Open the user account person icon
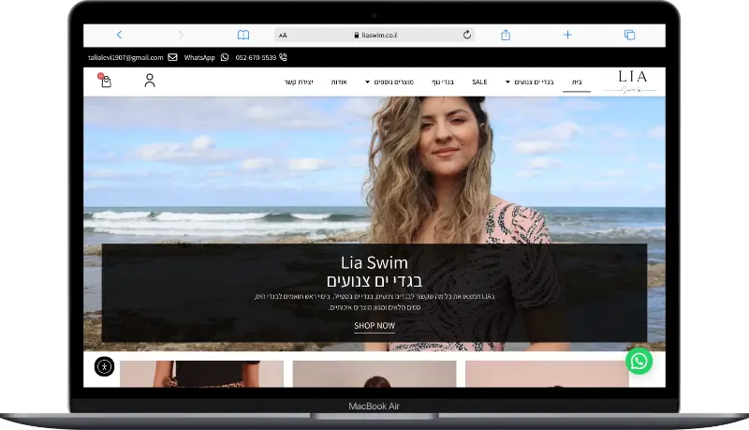Viewport: 749px width, 430px height. (x=150, y=81)
